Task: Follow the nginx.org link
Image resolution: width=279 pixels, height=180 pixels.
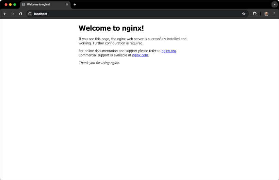Action: tap(169, 51)
